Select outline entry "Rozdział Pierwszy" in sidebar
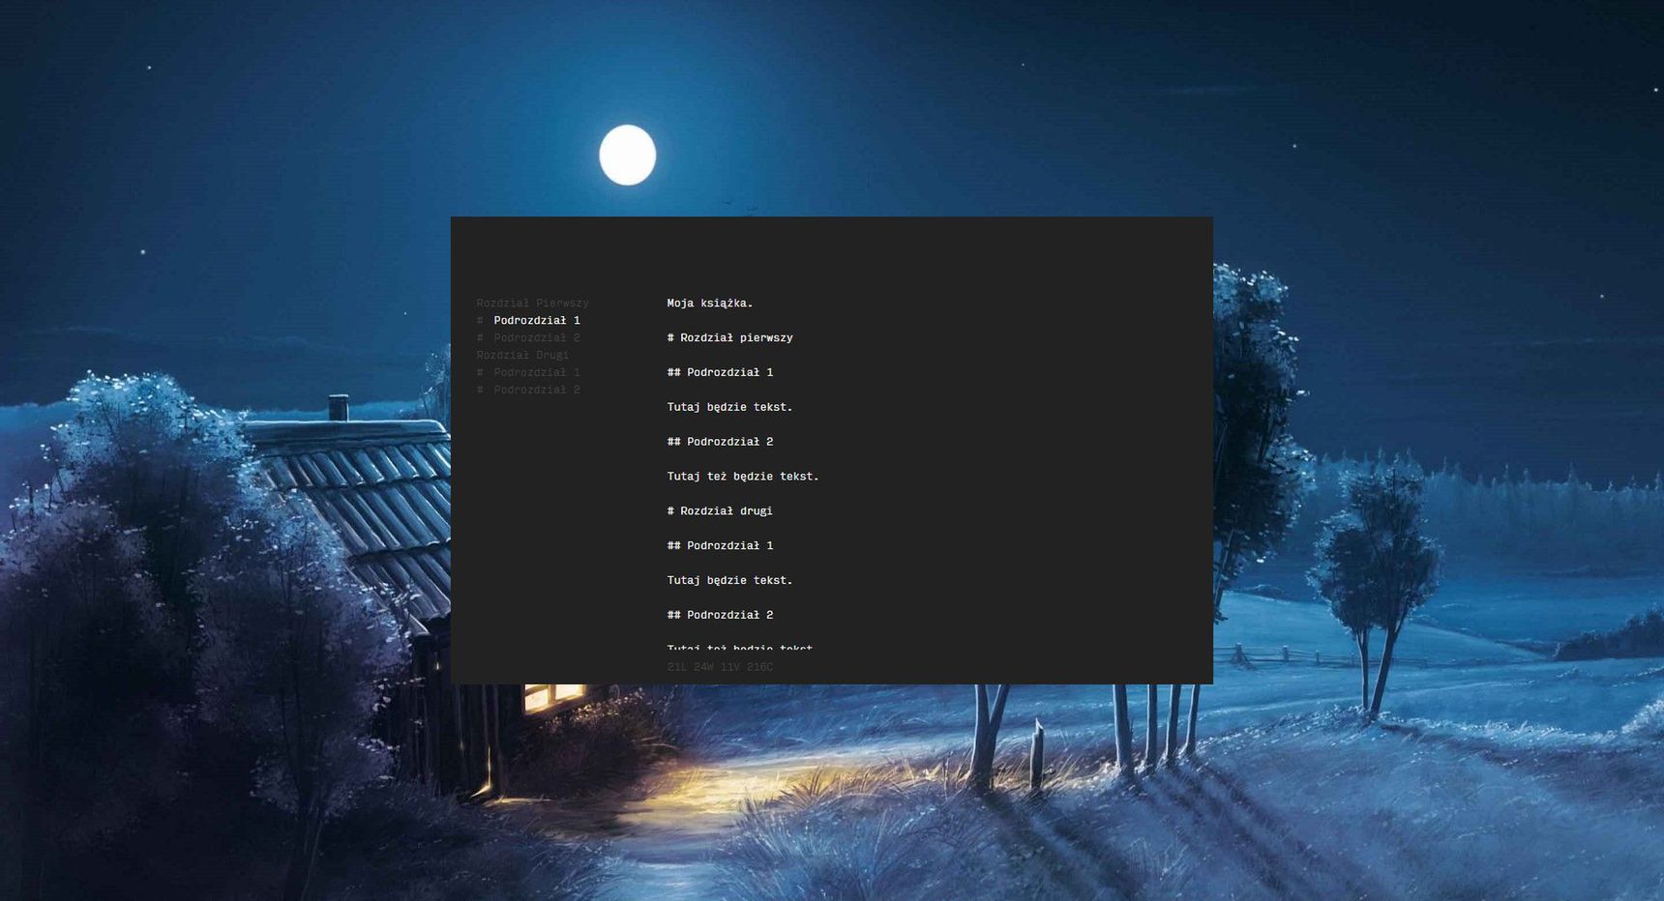The image size is (1664, 901). 532,304
